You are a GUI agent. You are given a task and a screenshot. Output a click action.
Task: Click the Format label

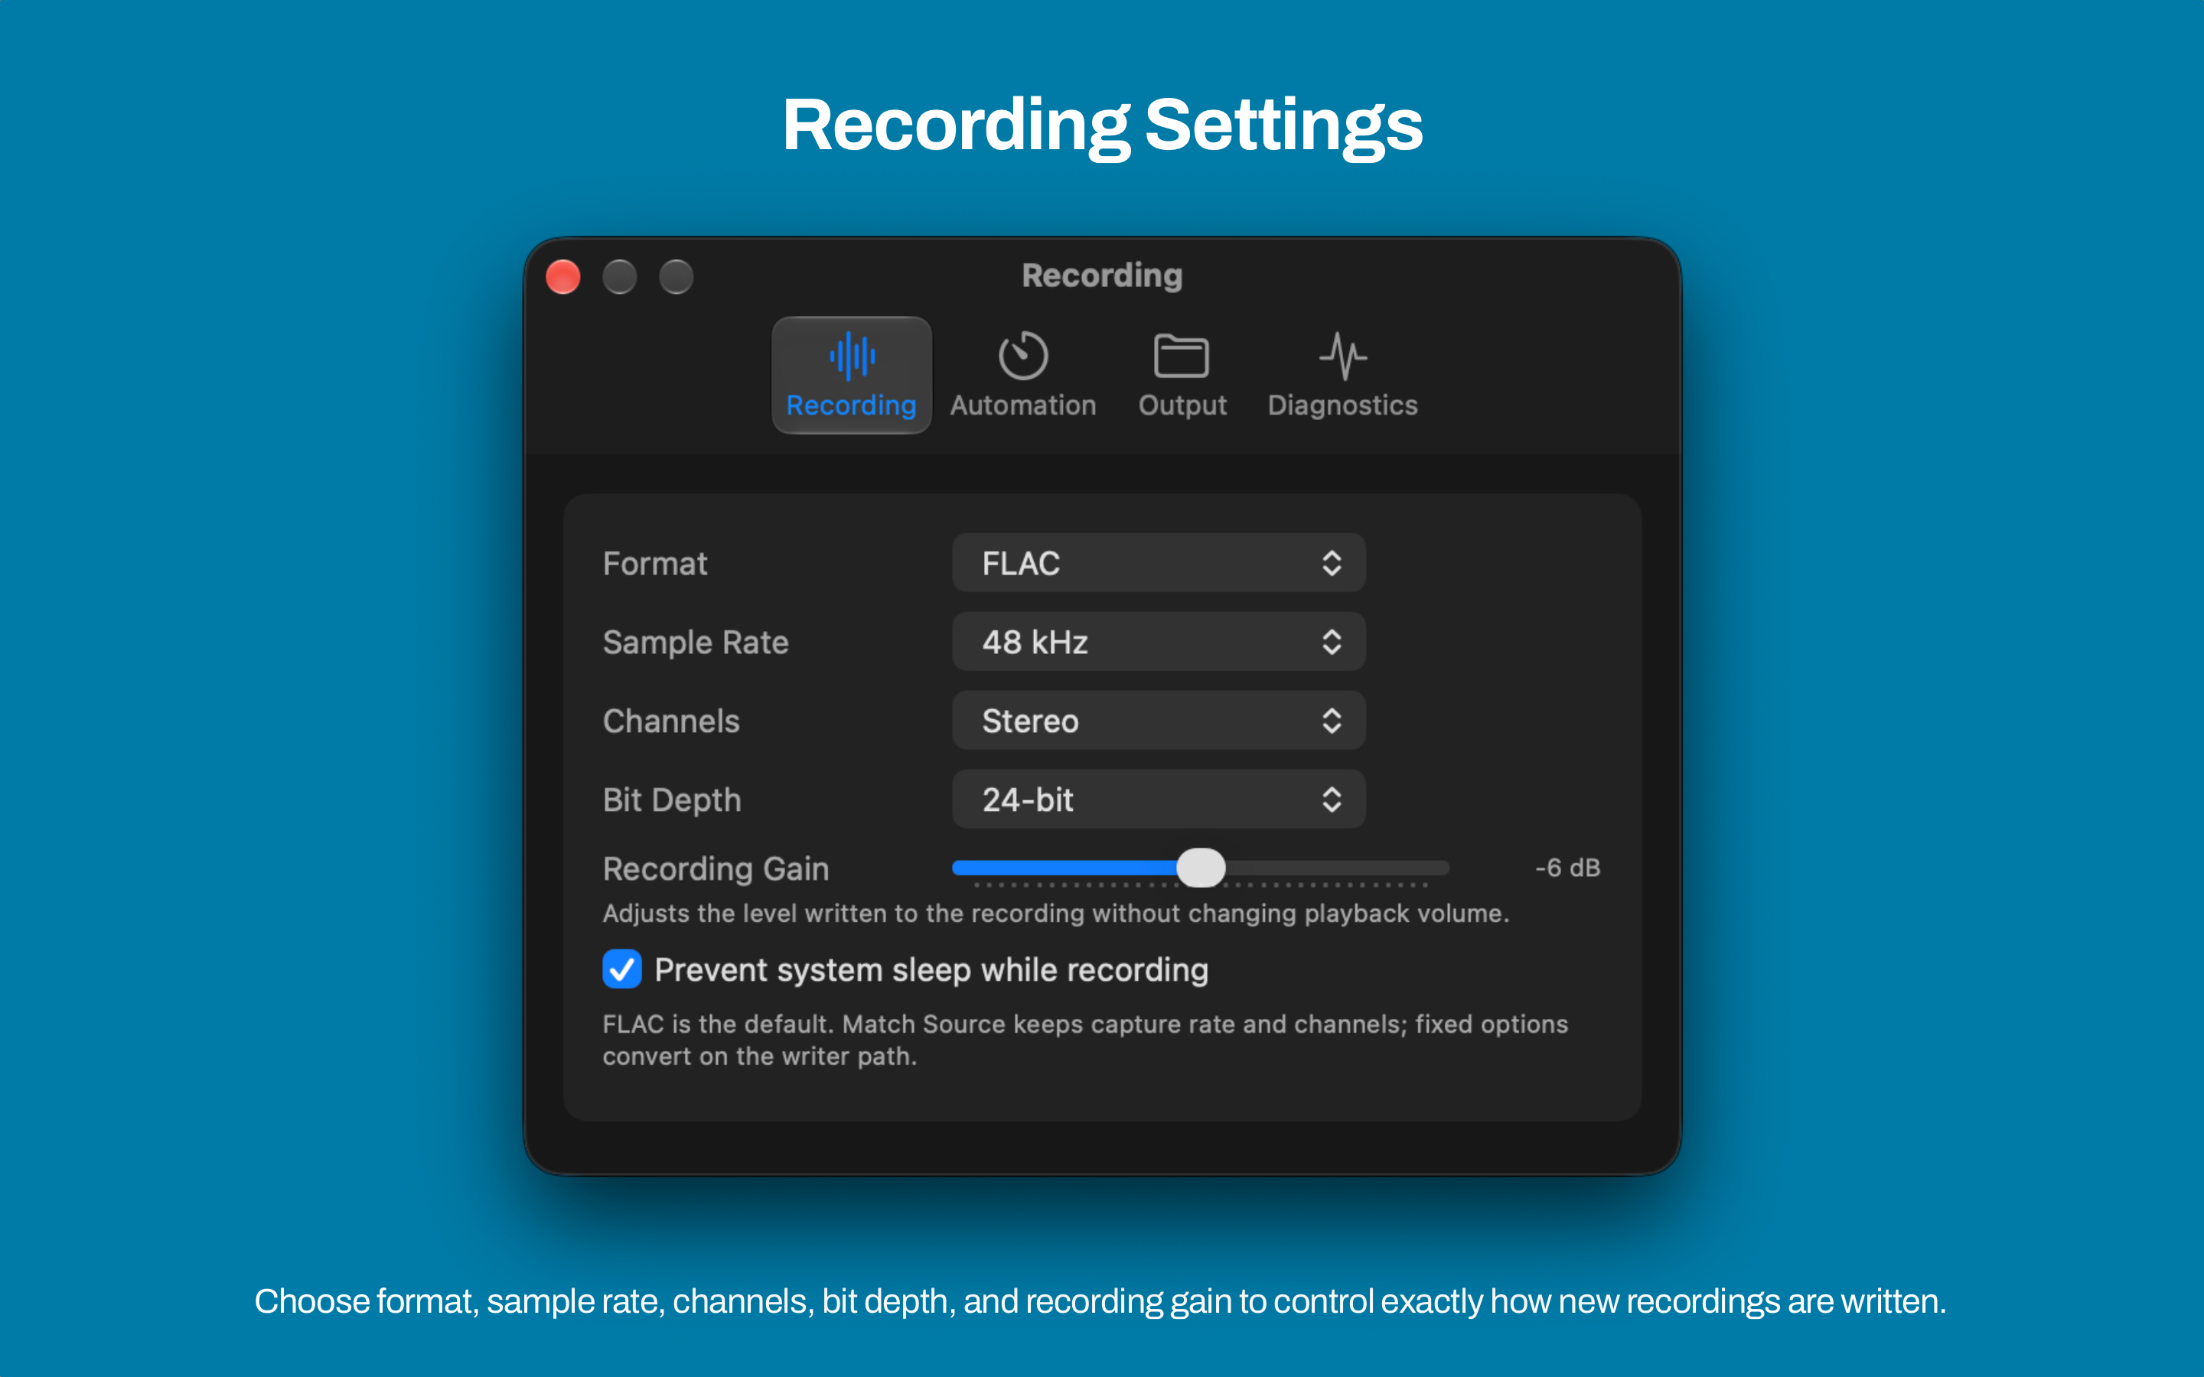click(655, 564)
